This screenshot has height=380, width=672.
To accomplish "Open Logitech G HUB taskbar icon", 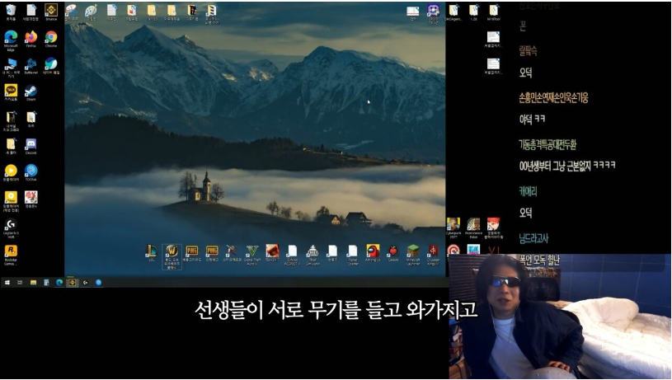I will pos(85,283).
